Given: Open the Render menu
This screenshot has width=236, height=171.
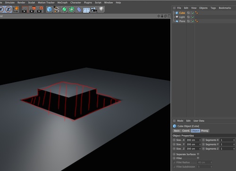Looking at the screenshot, I should click(21, 2).
